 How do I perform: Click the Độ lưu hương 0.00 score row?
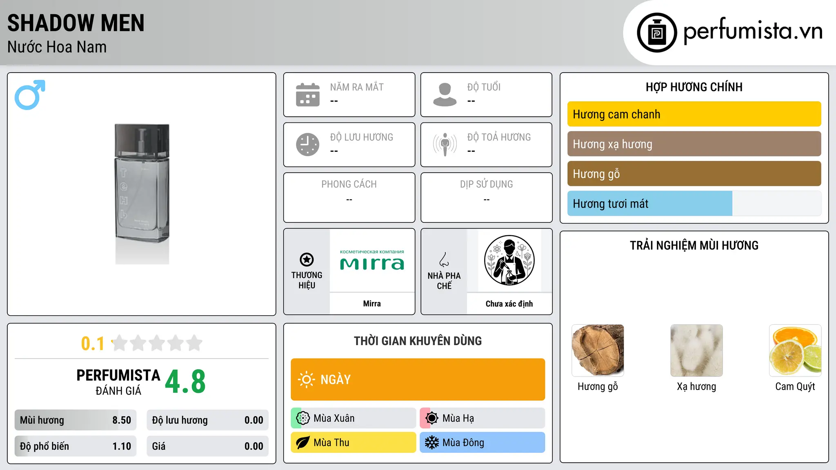point(208,420)
